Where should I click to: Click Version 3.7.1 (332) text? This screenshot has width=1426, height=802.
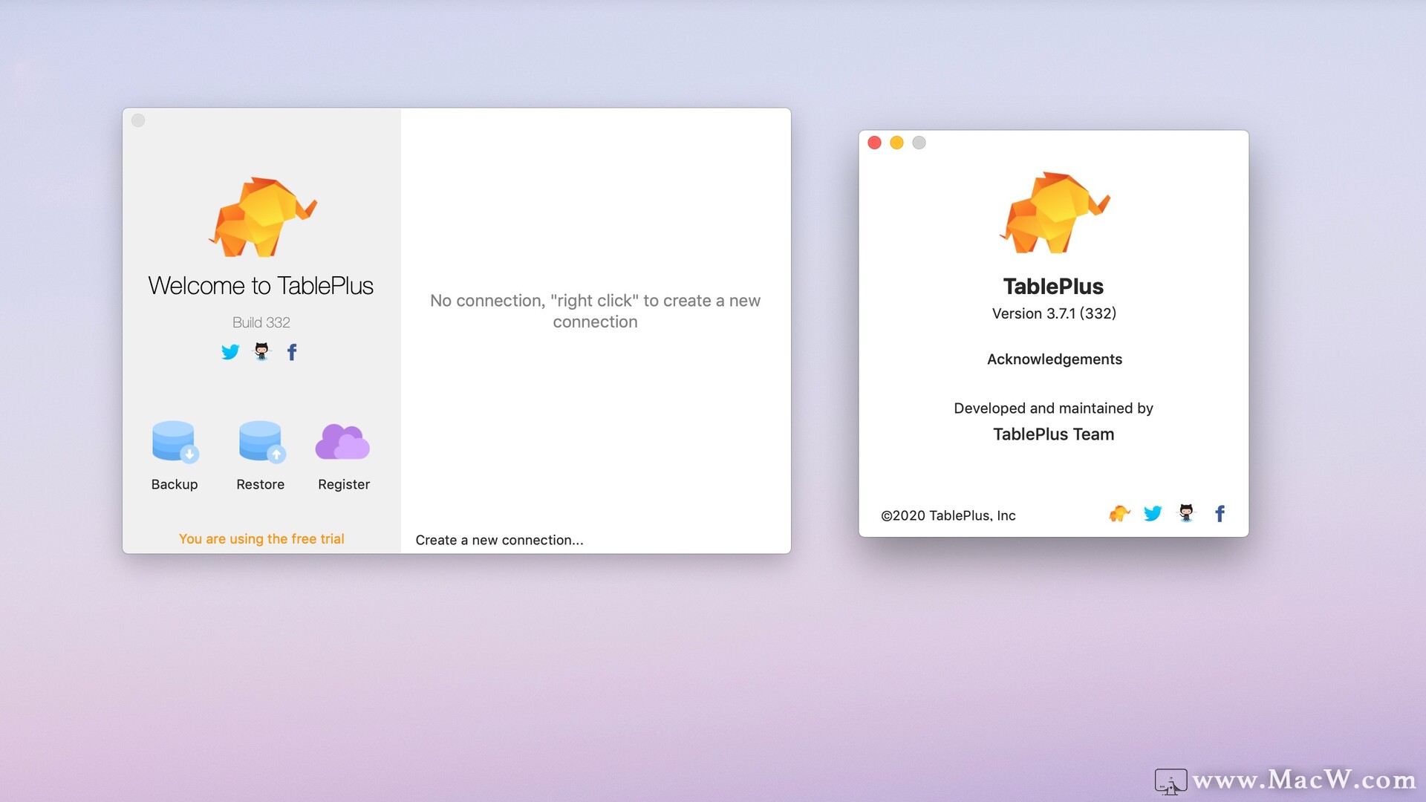pos(1054,313)
